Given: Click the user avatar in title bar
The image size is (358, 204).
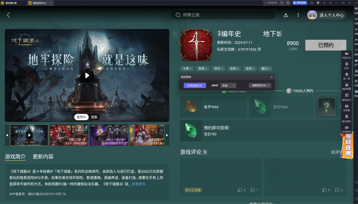Looking at the screenshot, I should click(318, 3).
